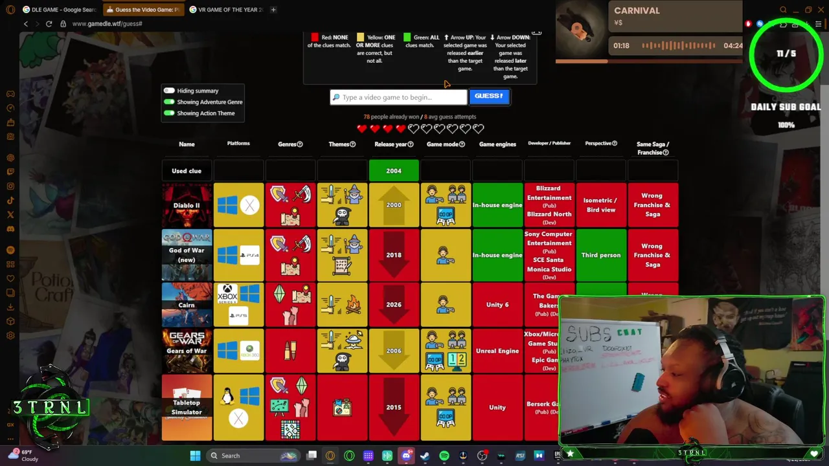Click the address bar URL
This screenshot has height=466, width=829.
pyautogui.click(x=107, y=24)
